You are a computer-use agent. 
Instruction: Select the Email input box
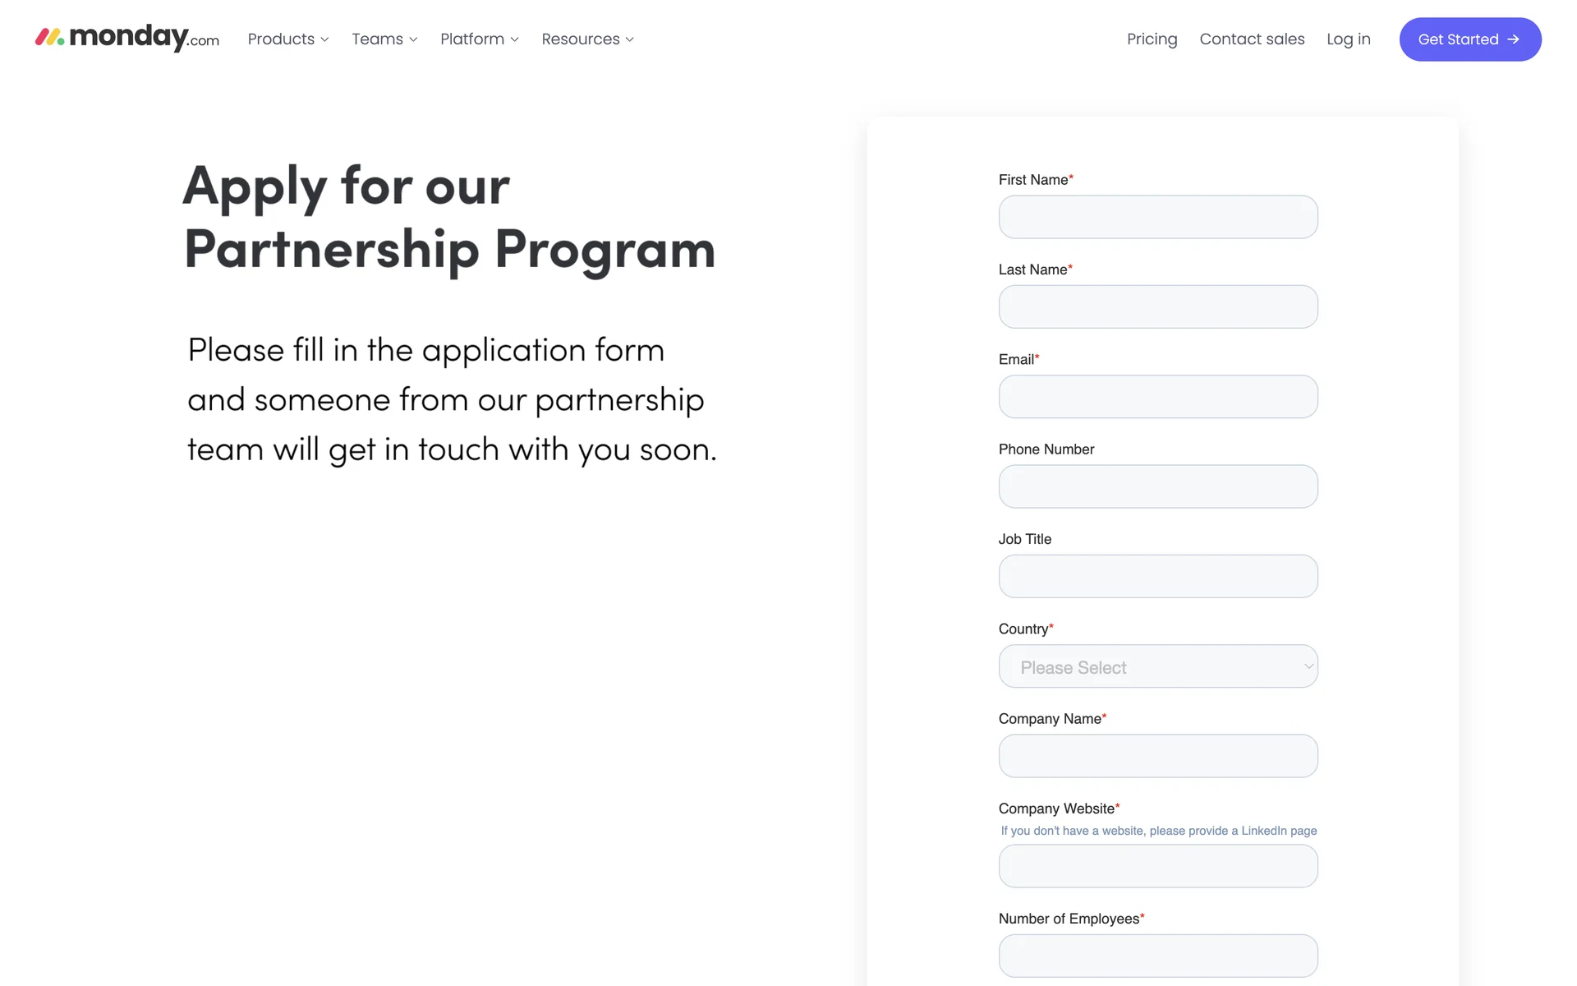[1158, 397]
